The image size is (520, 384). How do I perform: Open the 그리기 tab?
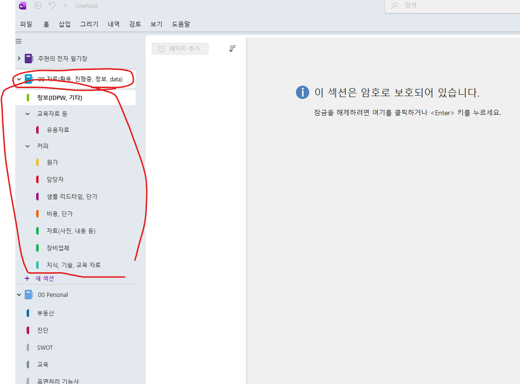pos(89,24)
